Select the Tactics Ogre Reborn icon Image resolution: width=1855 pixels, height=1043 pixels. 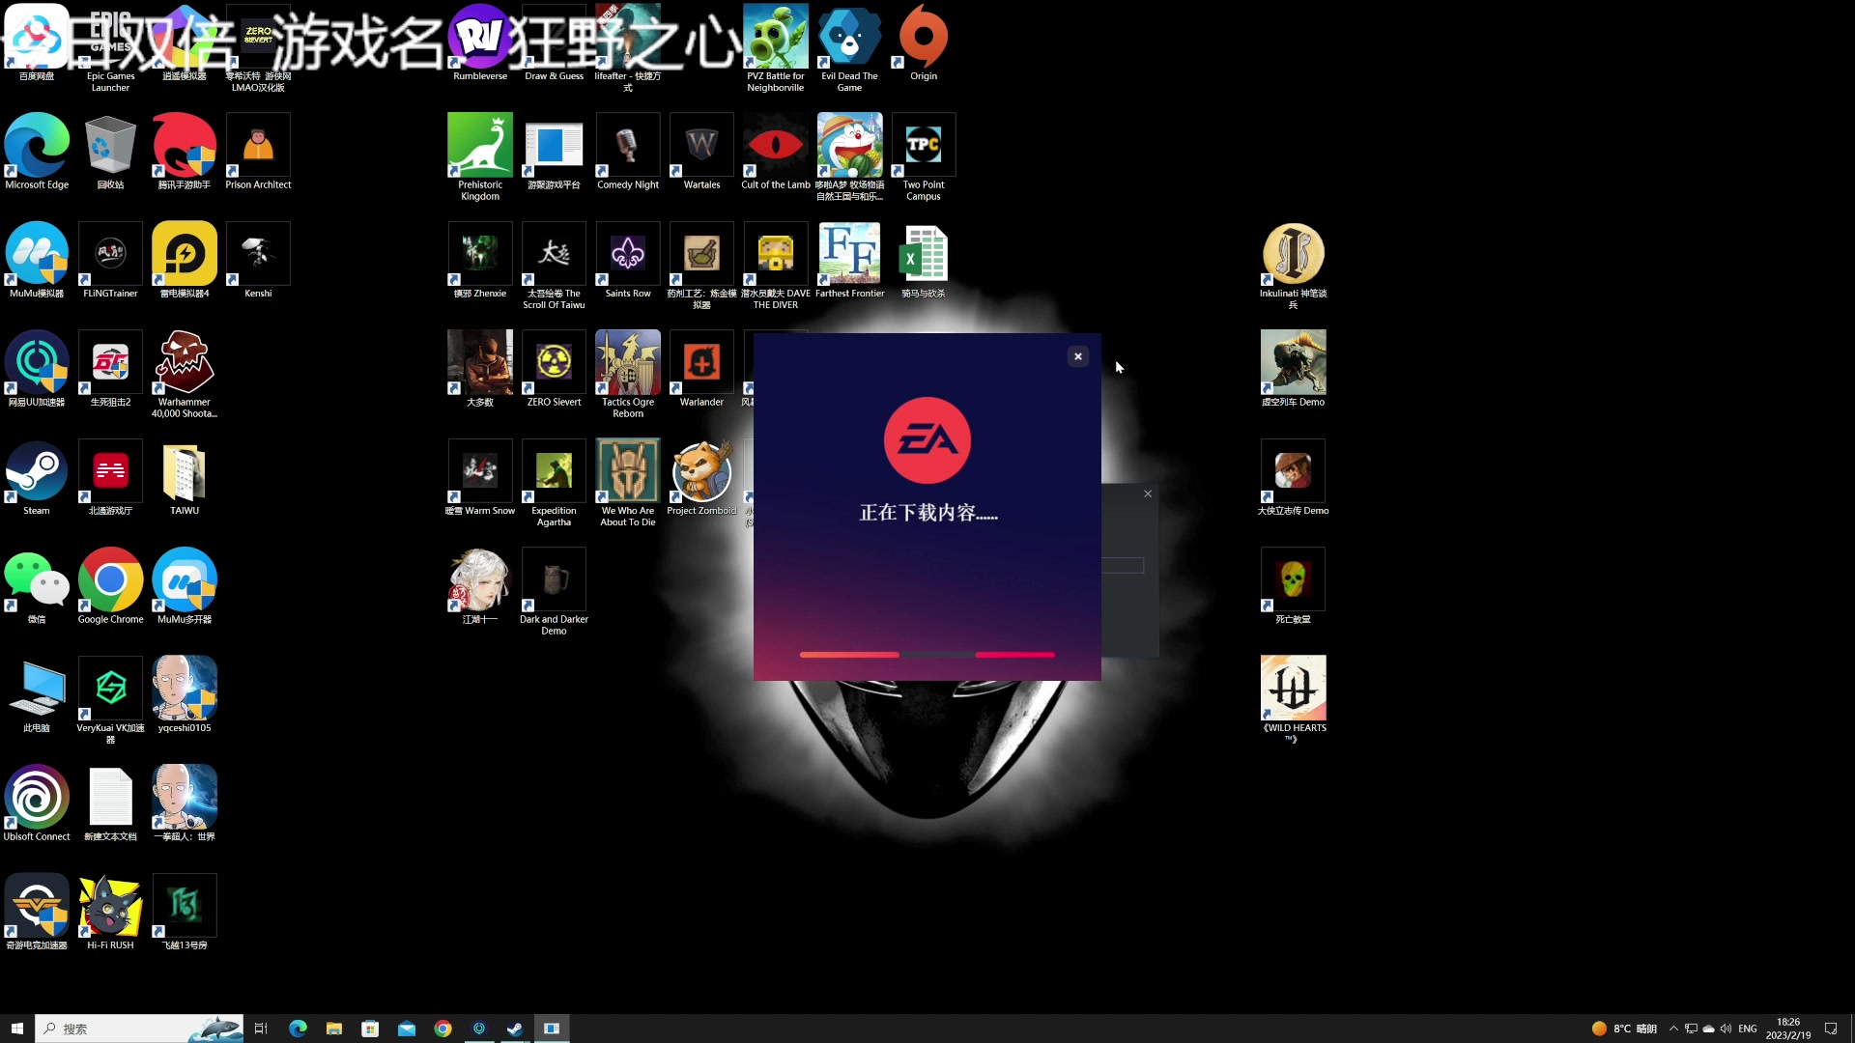click(x=628, y=375)
